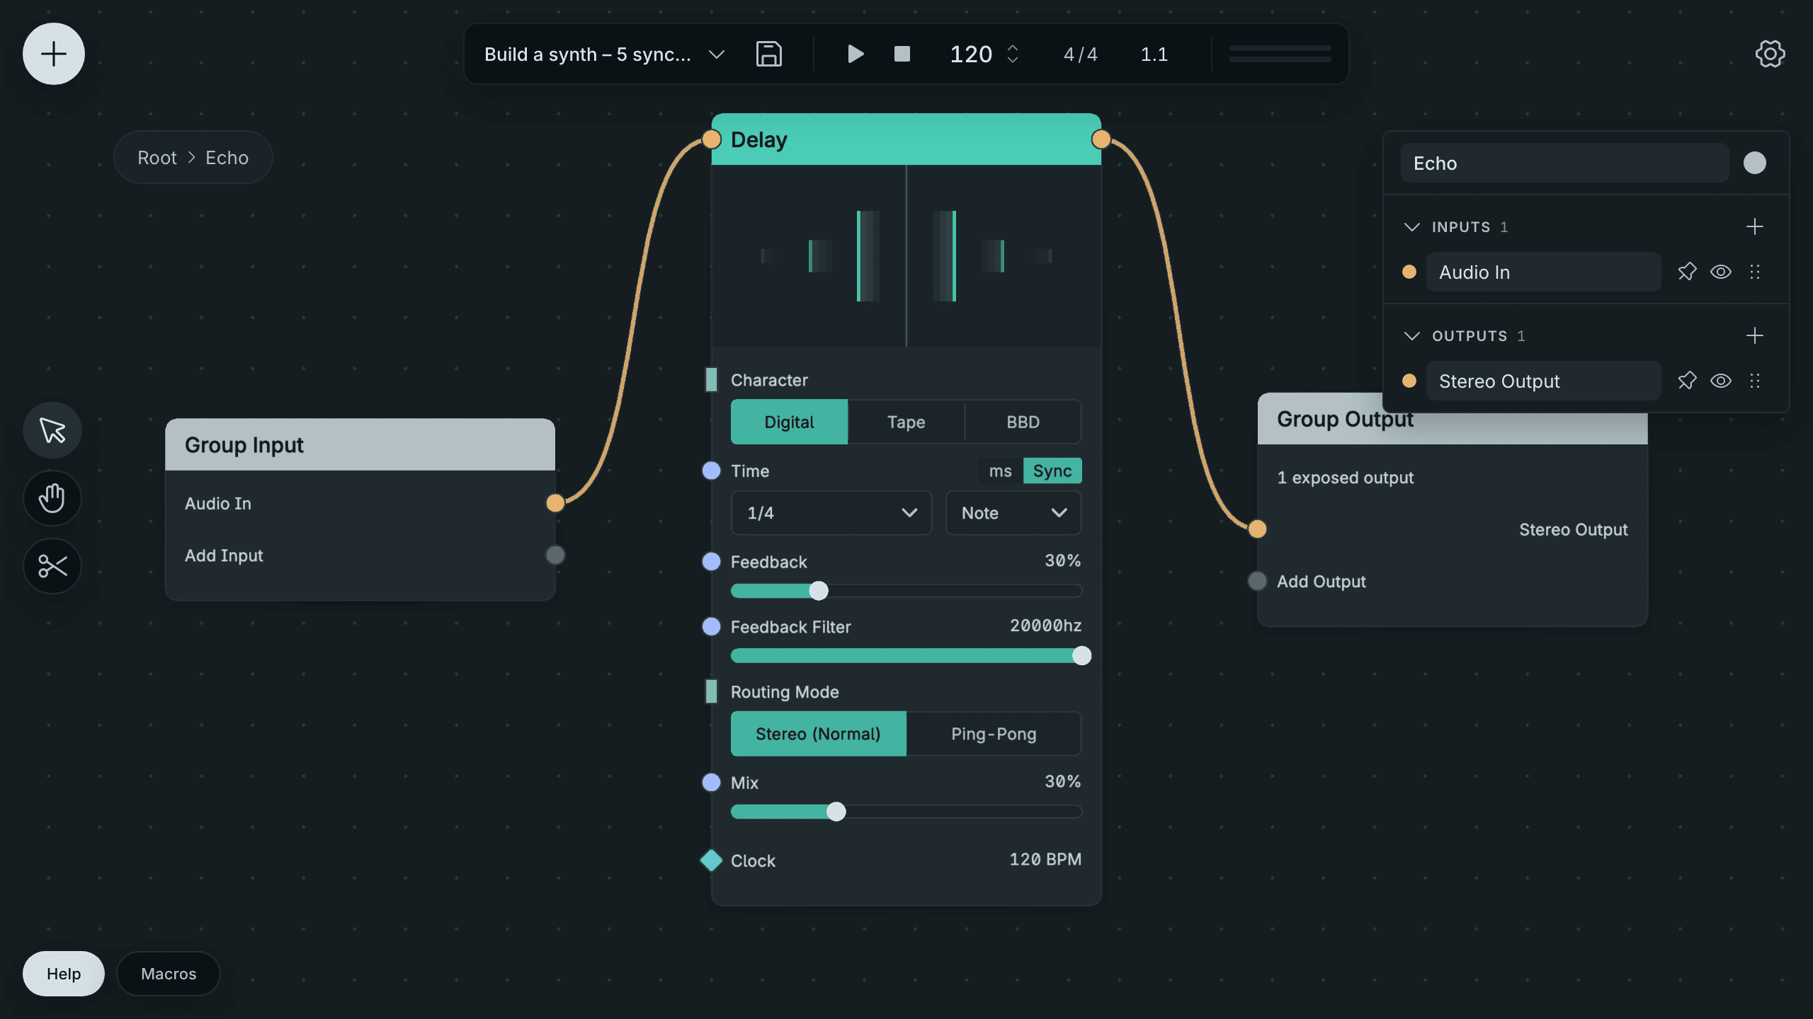The height and width of the screenshot is (1019, 1813).
Task: Select the hand pan tool
Action: [52, 498]
